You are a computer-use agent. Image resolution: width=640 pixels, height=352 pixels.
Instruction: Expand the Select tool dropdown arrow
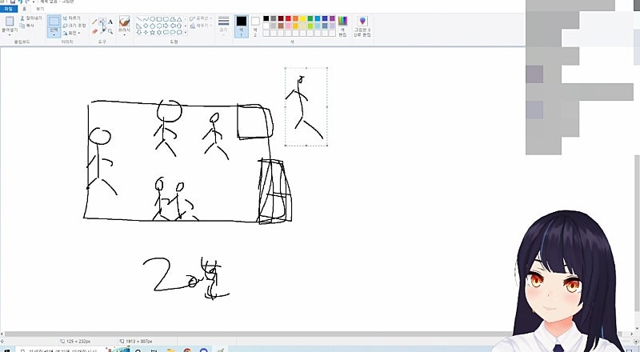tap(54, 34)
